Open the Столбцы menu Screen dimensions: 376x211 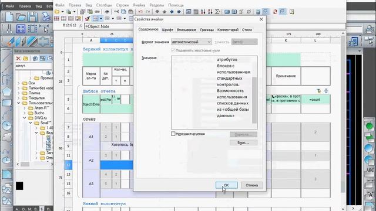pos(104,5)
